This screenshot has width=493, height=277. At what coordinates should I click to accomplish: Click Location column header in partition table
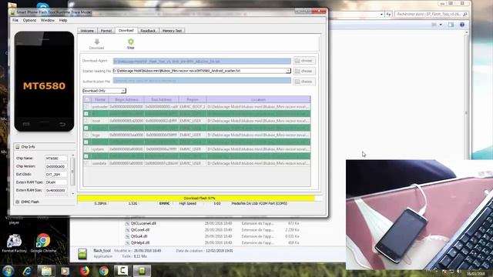coord(258,99)
